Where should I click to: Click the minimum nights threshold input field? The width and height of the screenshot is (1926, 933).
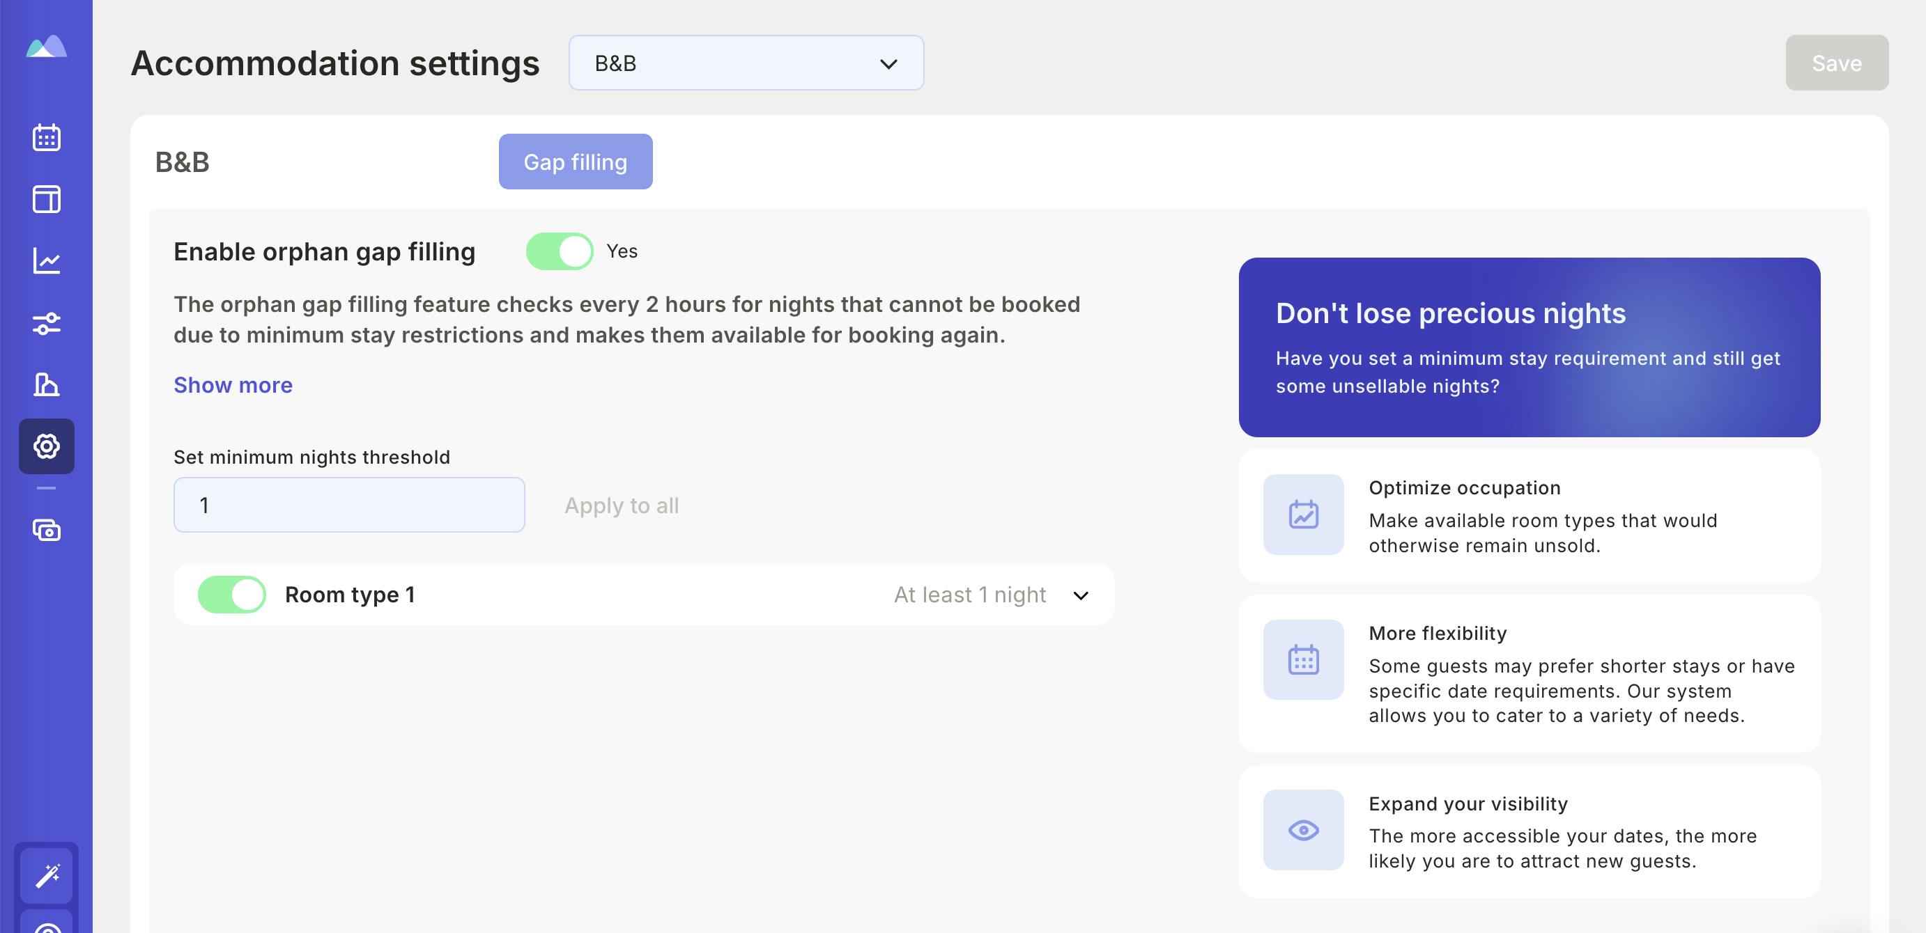[348, 505]
